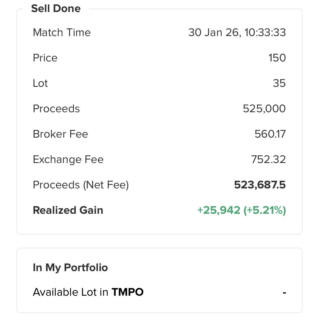Click the green realized gain +25,942 (+5.21%)

point(241,210)
